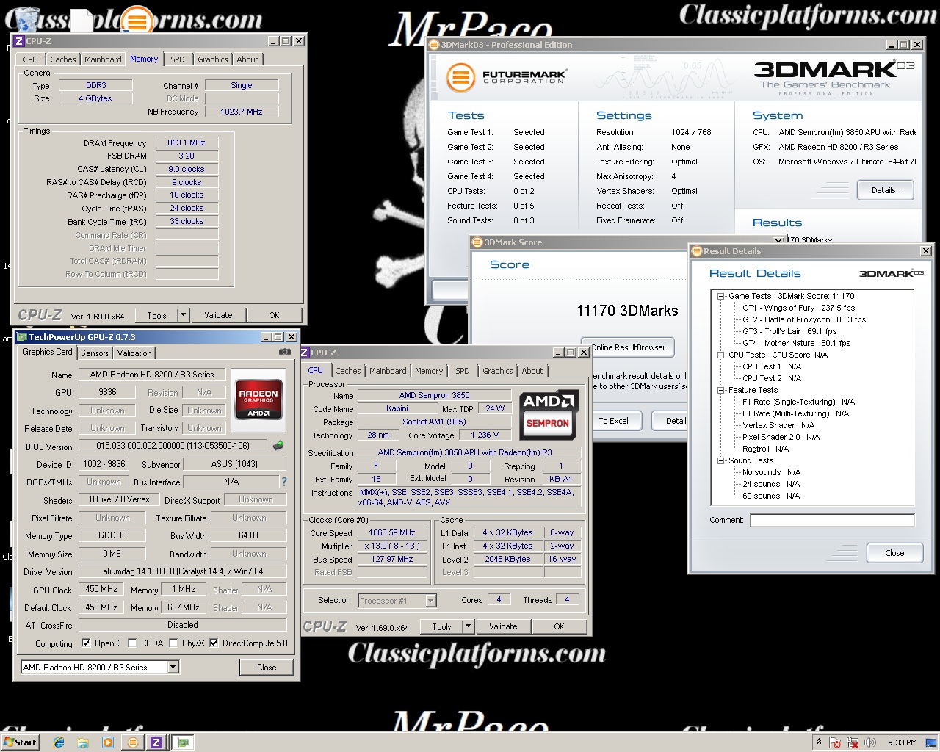This screenshot has height=752, width=940.
Task: Click the 3DMark Score title bar icon
Action: click(x=477, y=242)
